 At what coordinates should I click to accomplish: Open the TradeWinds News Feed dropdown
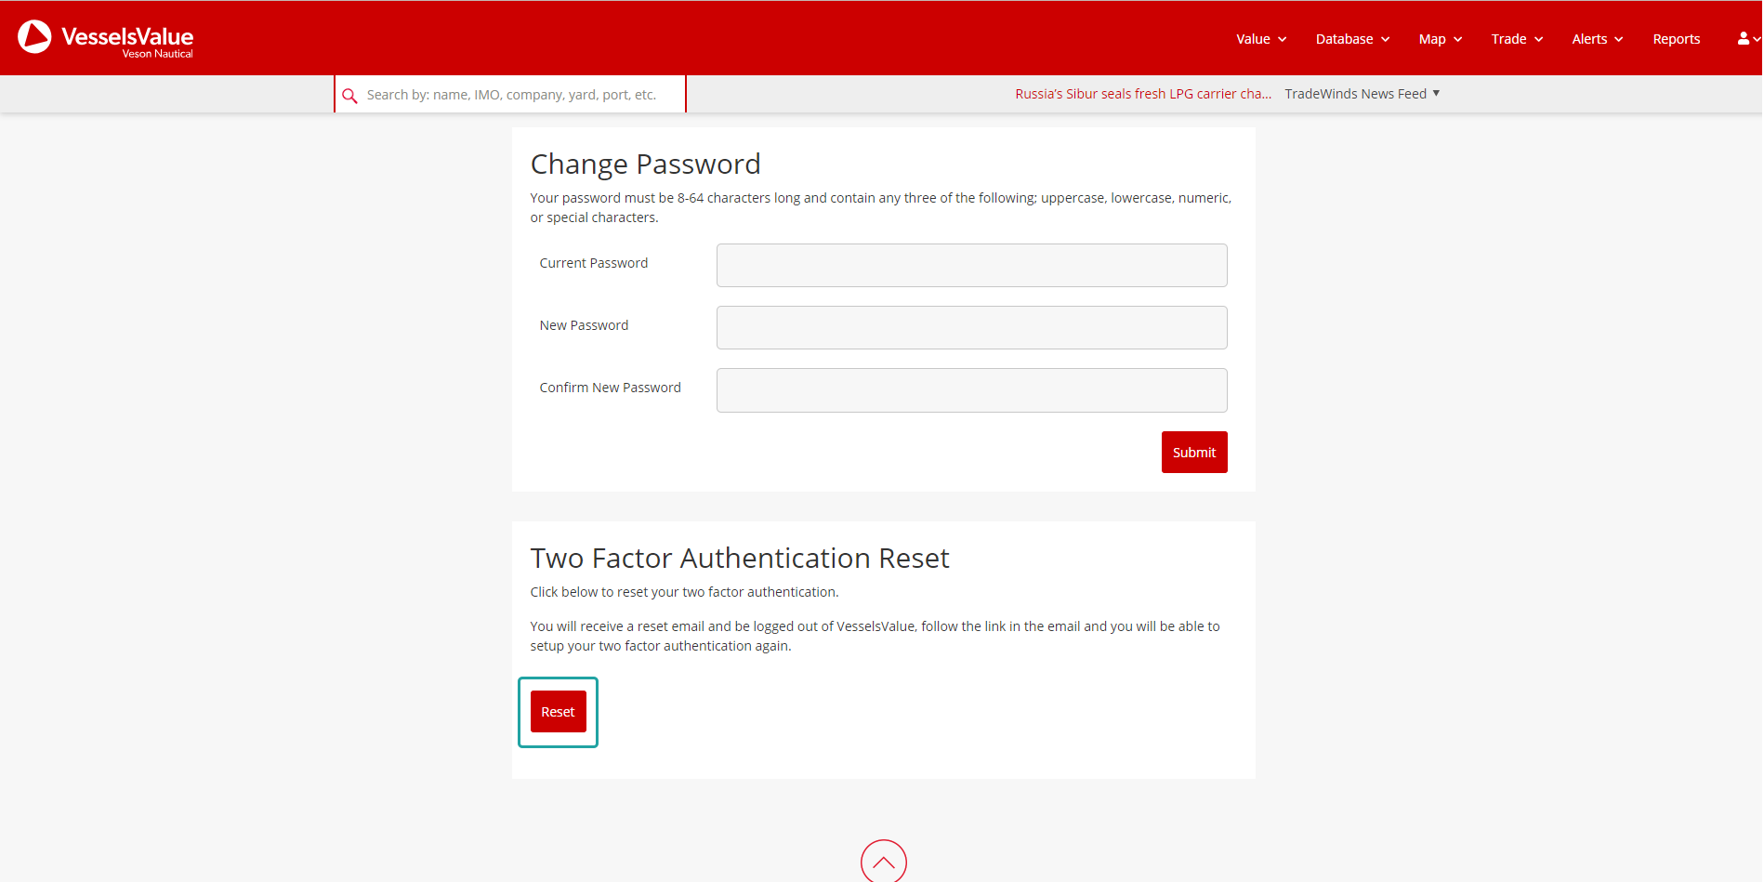point(1361,93)
